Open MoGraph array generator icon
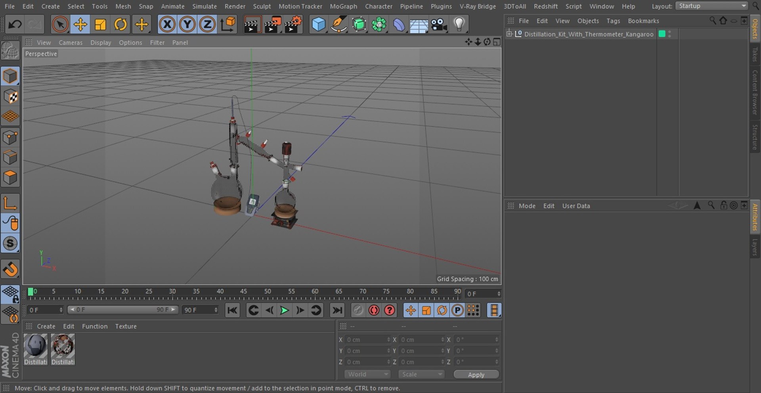 (x=379, y=25)
